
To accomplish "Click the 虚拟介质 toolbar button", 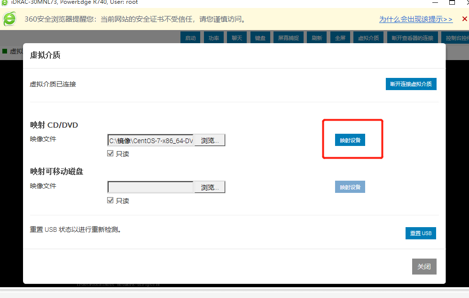I will coord(368,38).
